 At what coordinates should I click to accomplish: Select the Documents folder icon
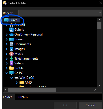point(12,44)
